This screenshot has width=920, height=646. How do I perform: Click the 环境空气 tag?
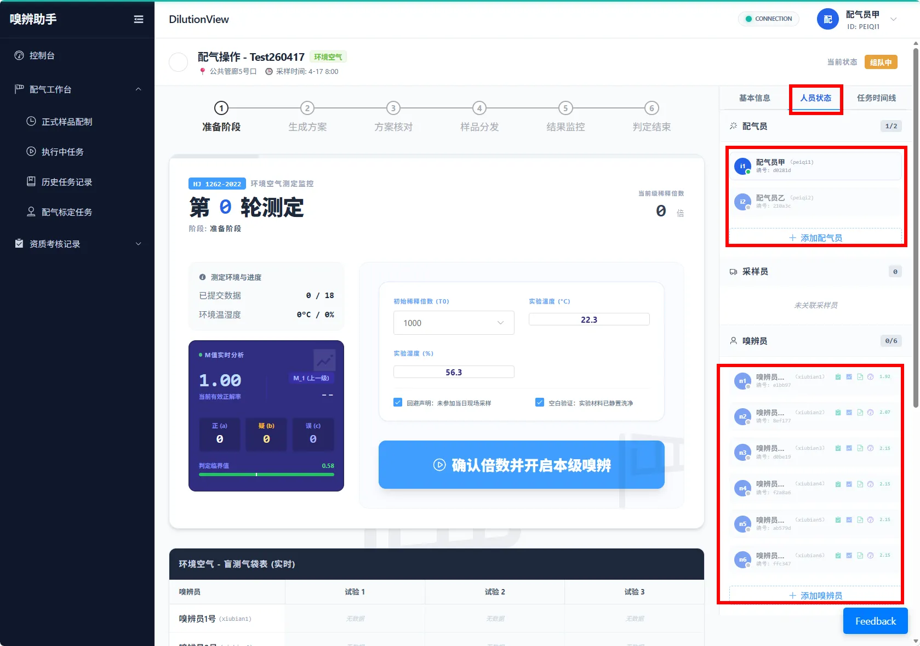[x=328, y=57]
